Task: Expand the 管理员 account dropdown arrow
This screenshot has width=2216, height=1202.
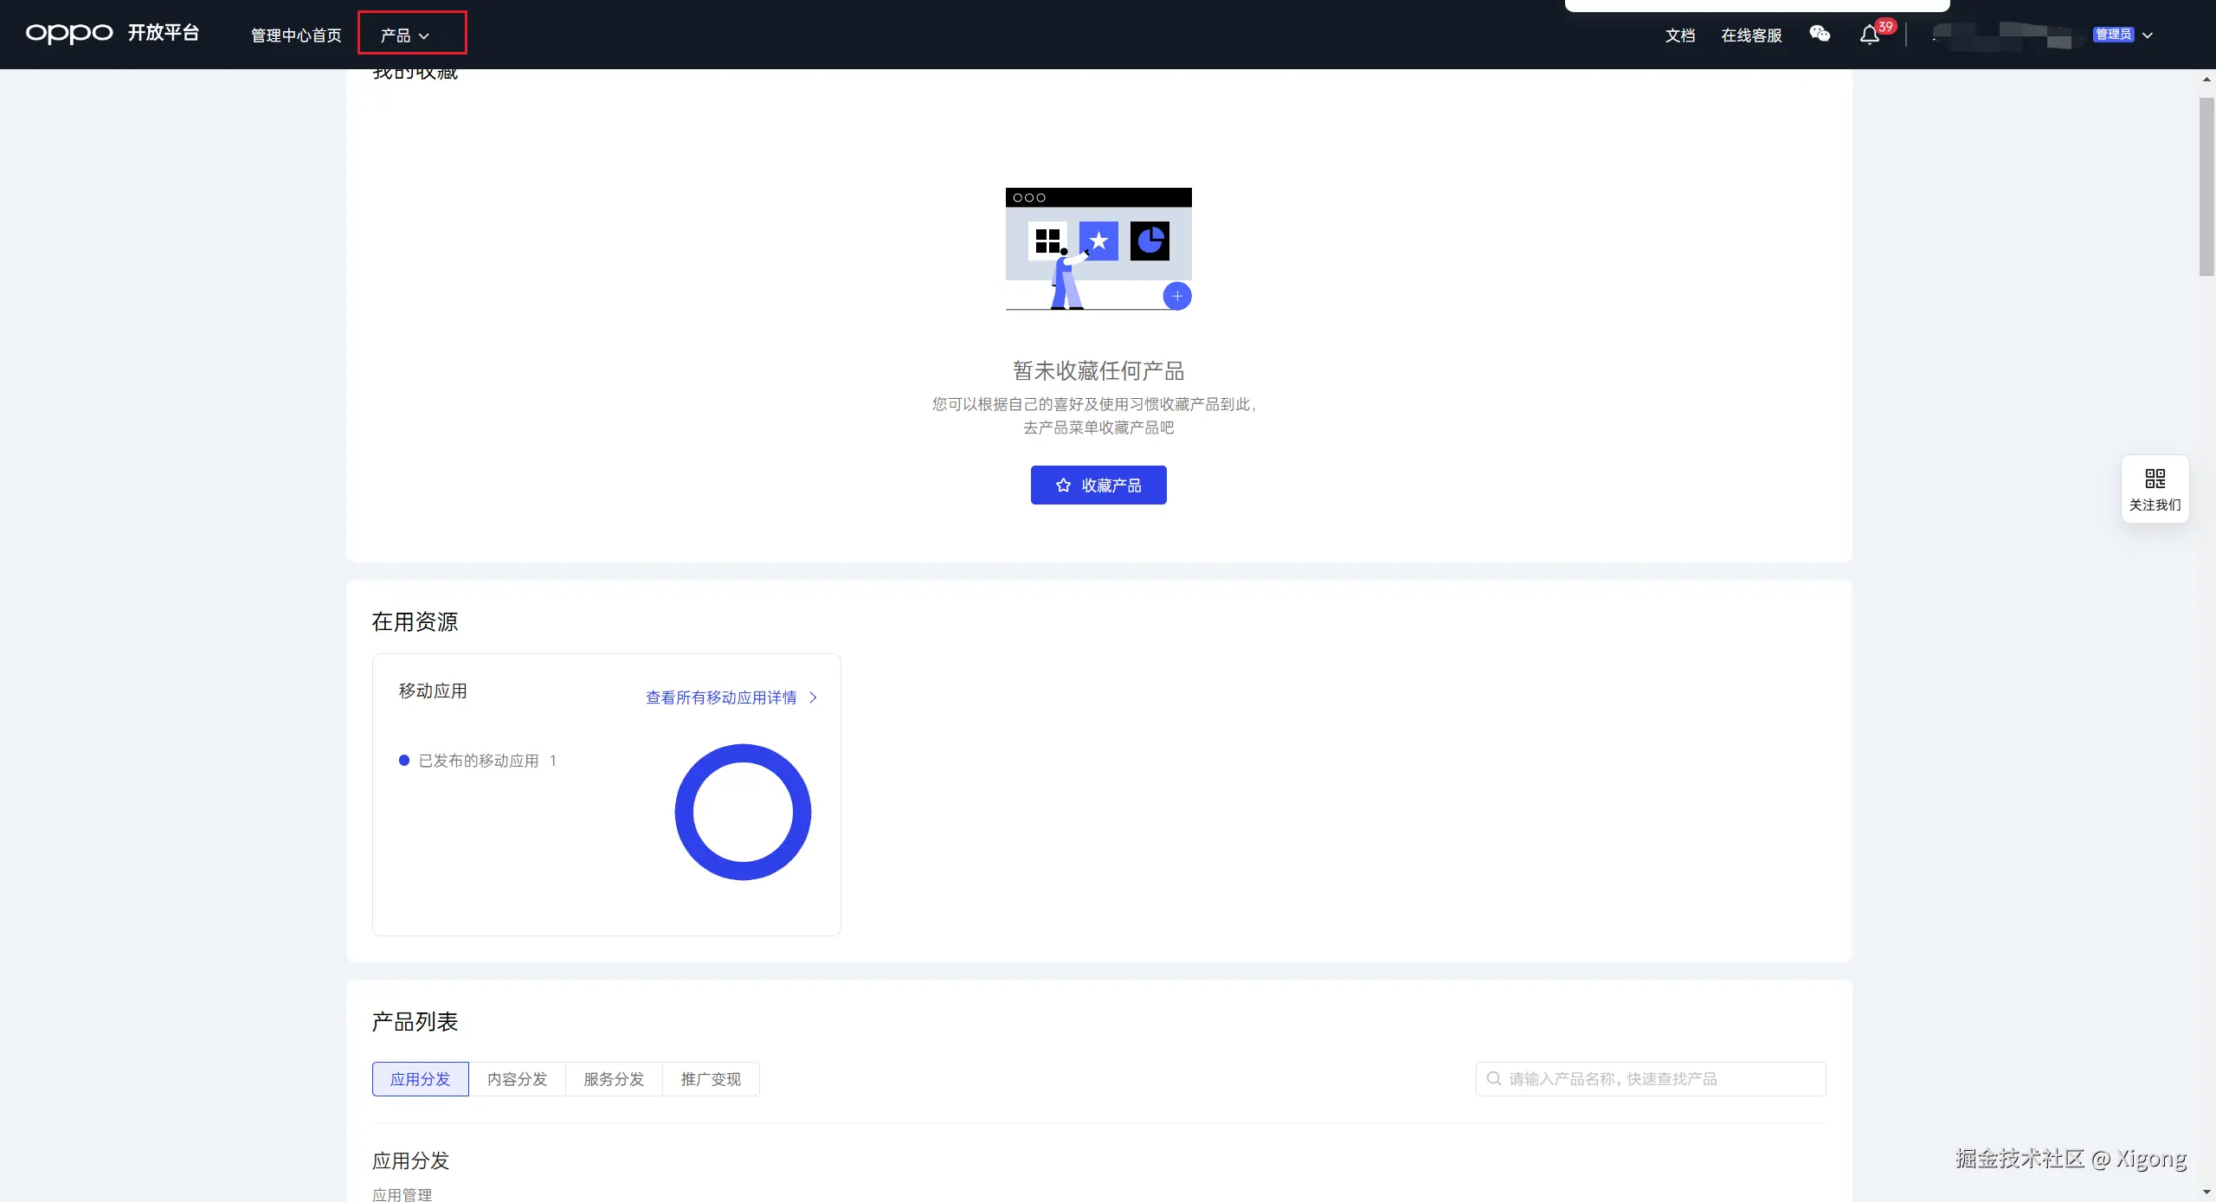Action: 2148,35
